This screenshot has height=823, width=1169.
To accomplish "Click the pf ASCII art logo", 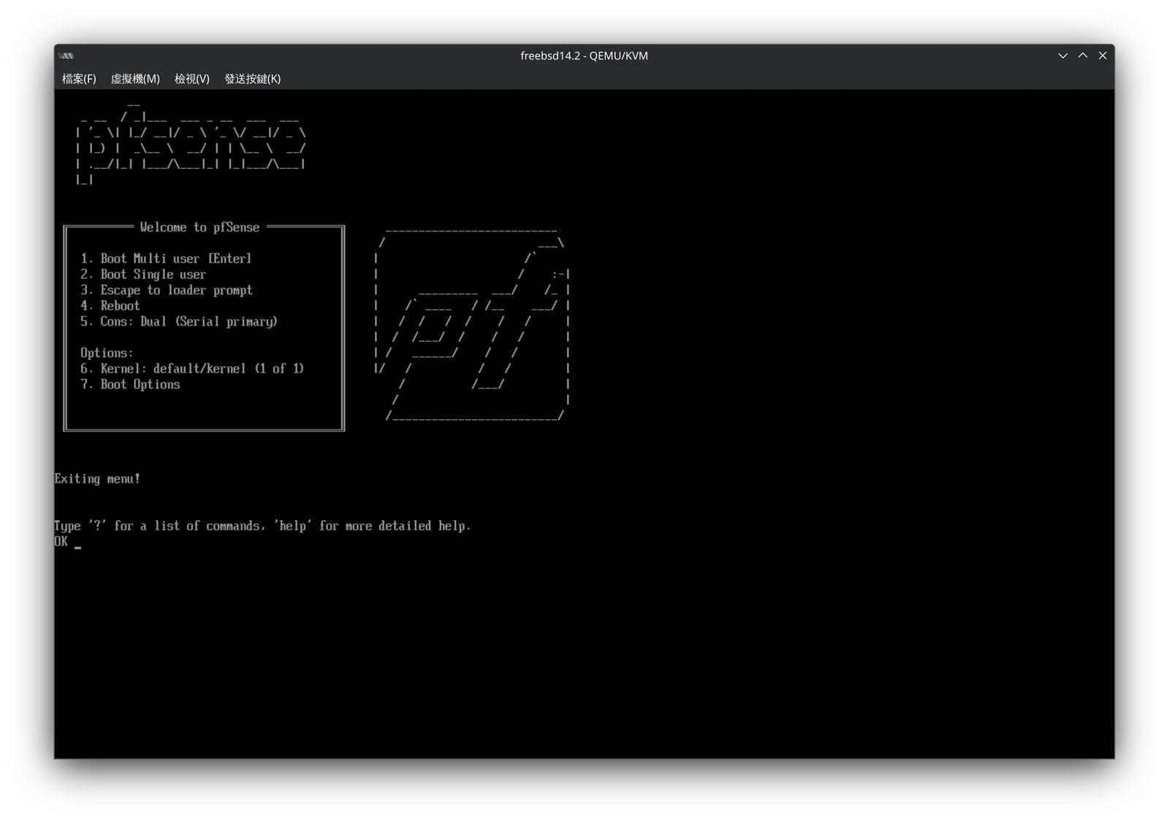I will pyautogui.click(x=472, y=325).
